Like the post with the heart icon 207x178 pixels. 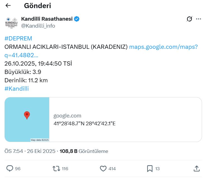[103, 169]
